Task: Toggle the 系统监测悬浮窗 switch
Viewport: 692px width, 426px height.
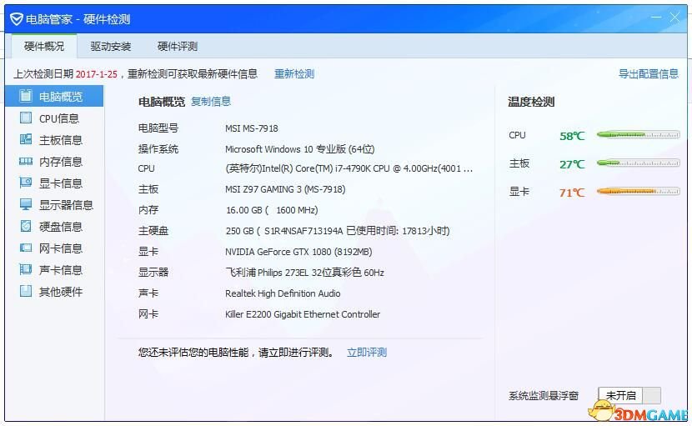Action: point(629,395)
